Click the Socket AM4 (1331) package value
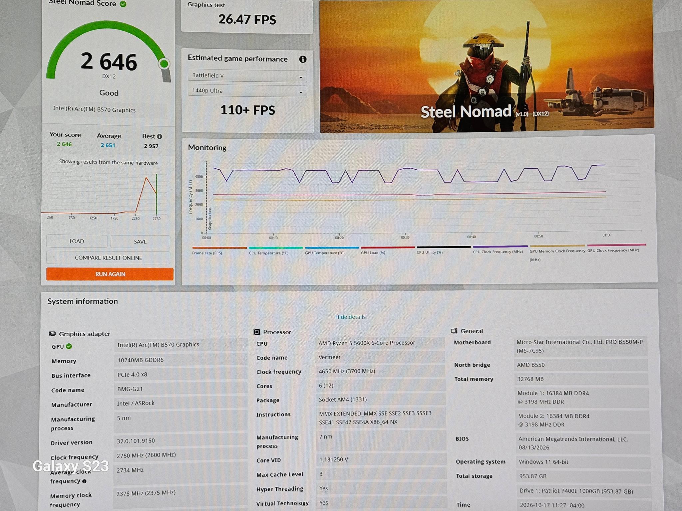682x511 pixels. pos(343,400)
